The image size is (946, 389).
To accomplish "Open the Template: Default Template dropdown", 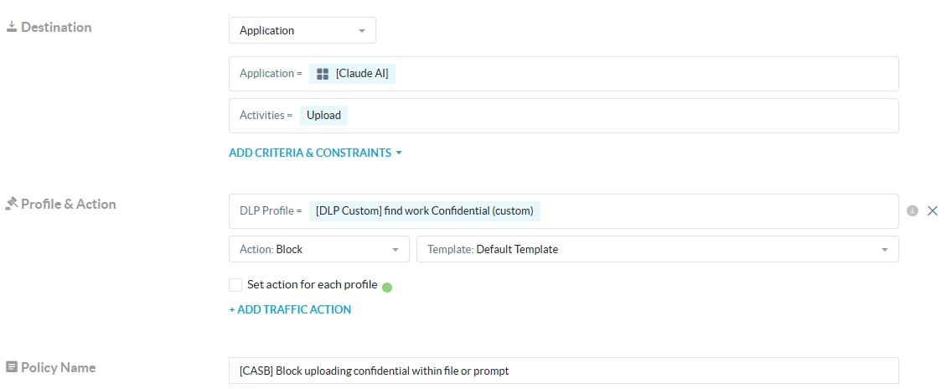I will coord(658,249).
